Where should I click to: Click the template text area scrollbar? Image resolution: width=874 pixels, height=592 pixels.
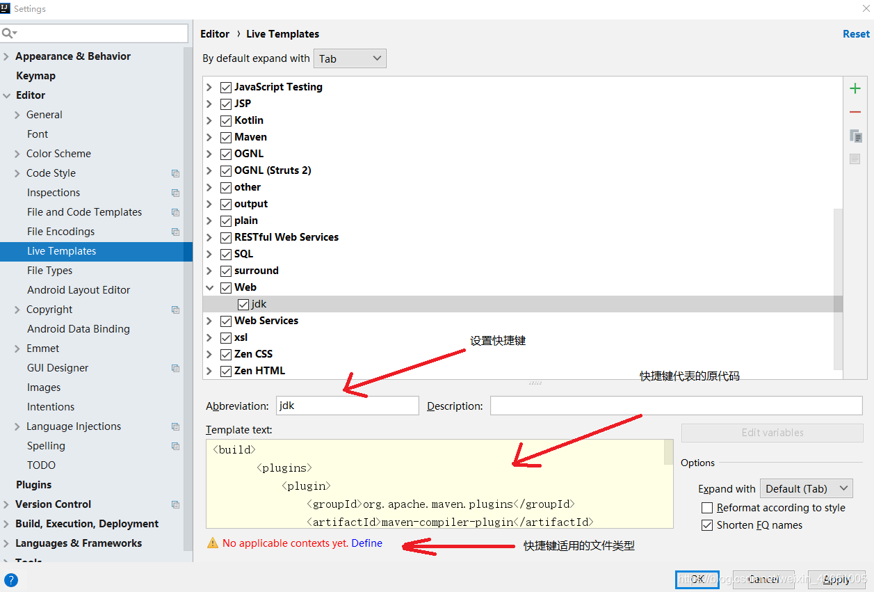(x=669, y=452)
